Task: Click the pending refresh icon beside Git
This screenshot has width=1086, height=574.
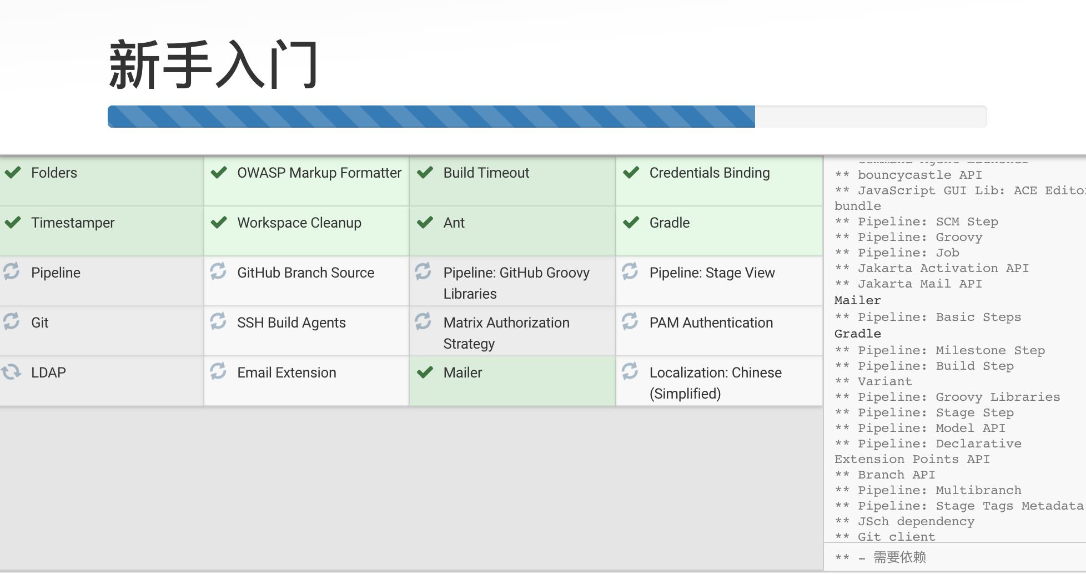Action: pyautogui.click(x=11, y=321)
